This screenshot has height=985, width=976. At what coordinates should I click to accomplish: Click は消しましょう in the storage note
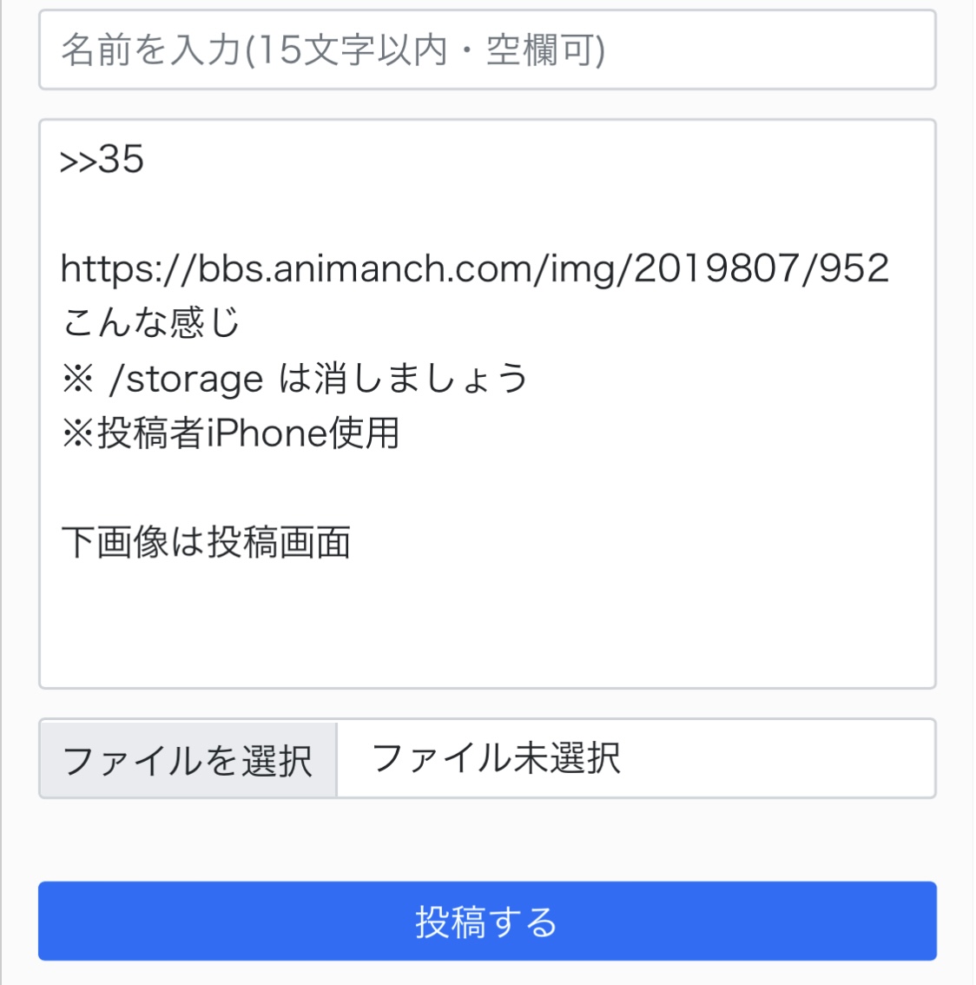coord(404,379)
